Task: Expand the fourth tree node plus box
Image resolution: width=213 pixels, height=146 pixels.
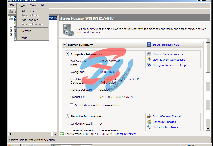Action: click(x=11, y=35)
